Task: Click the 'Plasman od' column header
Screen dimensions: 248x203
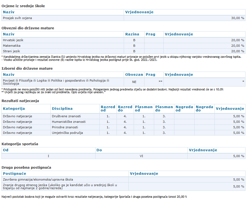Action: [x=143, y=109]
